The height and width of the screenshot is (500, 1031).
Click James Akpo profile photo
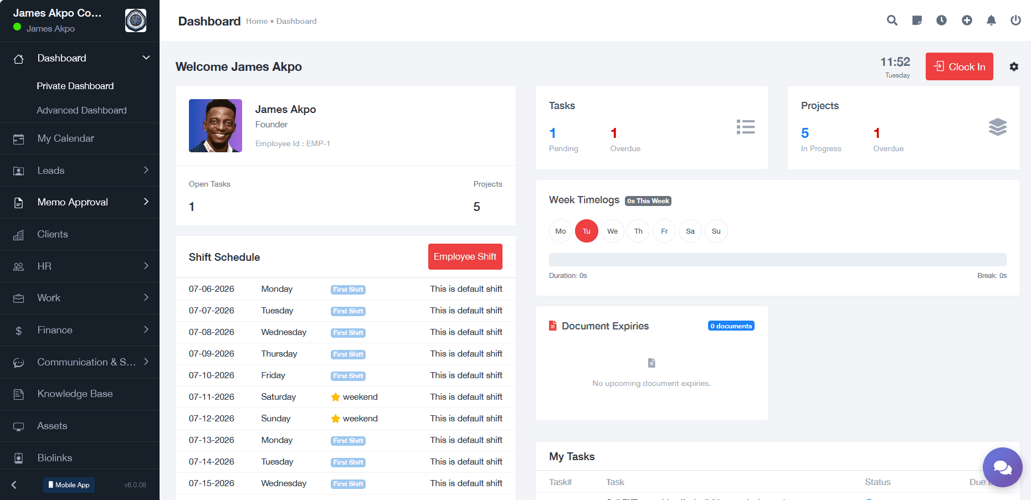tap(216, 126)
